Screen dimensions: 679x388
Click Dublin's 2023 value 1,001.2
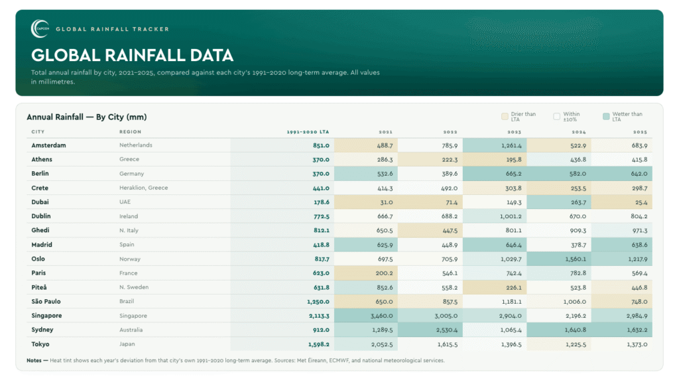pos(511,216)
